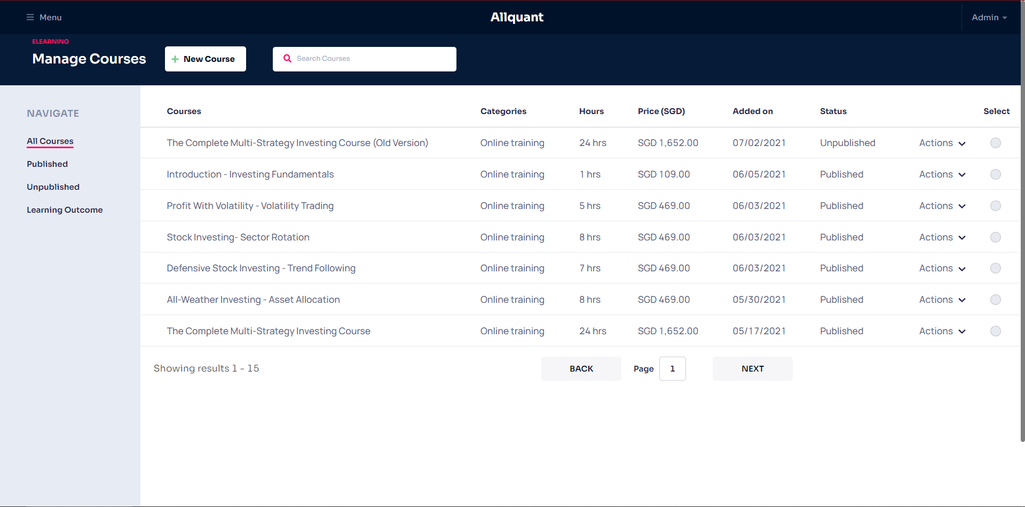Screen dimensions: 1025x507
Task: Click the 07/02/2021 date cell
Action: click(759, 143)
